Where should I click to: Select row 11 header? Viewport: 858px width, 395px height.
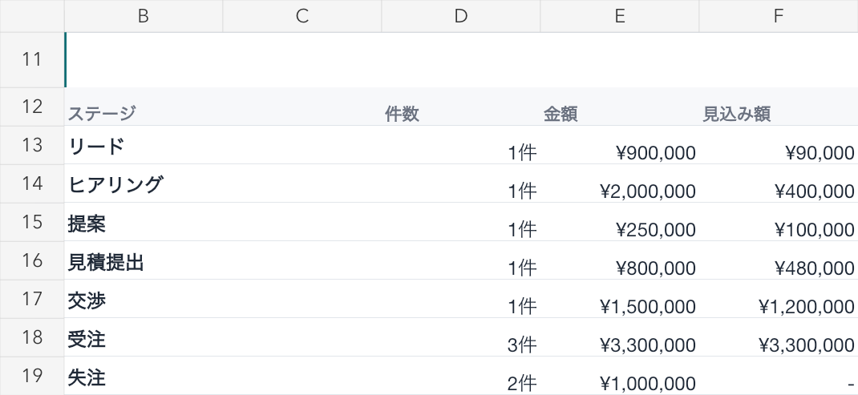tap(32, 59)
